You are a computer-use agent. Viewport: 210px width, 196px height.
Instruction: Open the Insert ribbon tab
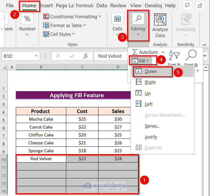point(46,5)
